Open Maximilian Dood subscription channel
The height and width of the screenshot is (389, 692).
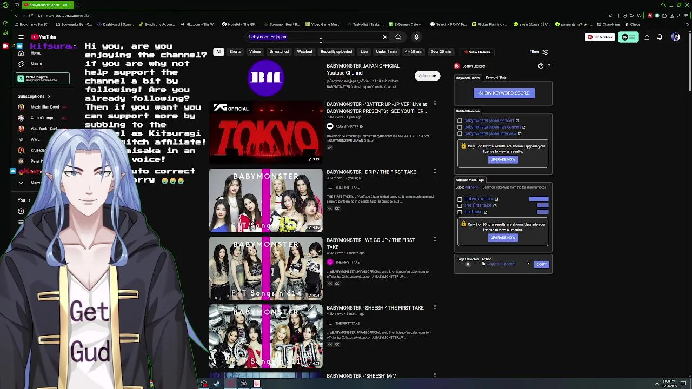click(42, 107)
